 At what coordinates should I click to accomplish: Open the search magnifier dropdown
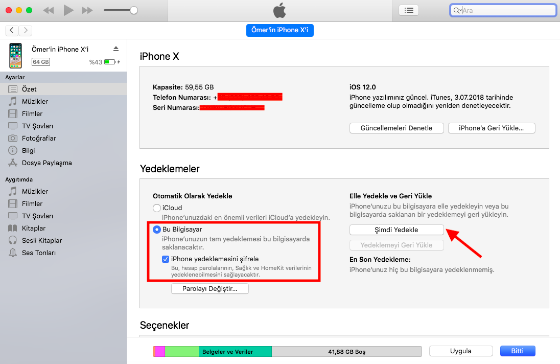[457, 10]
